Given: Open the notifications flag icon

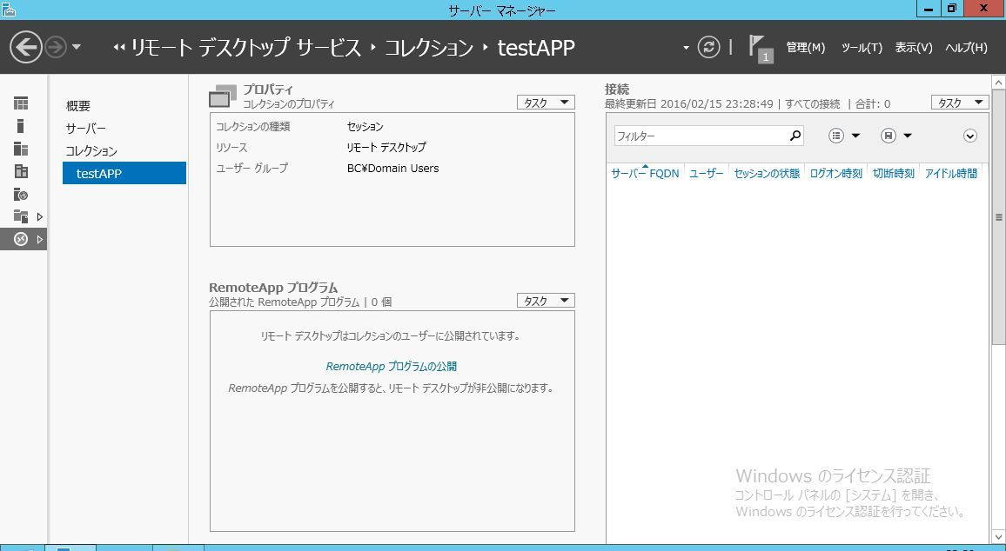Looking at the screenshot, I should coord(761,49).
